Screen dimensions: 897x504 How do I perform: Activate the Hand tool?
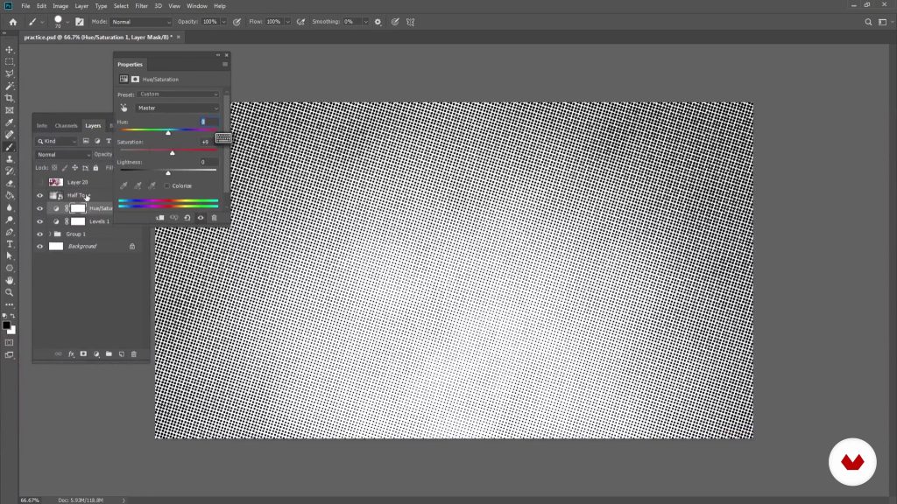(x=10, y=280)
